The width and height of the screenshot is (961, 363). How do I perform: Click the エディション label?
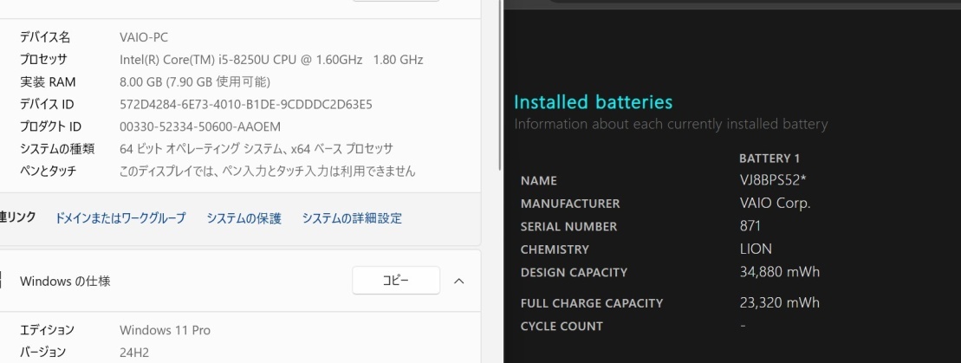pos(47,330)
